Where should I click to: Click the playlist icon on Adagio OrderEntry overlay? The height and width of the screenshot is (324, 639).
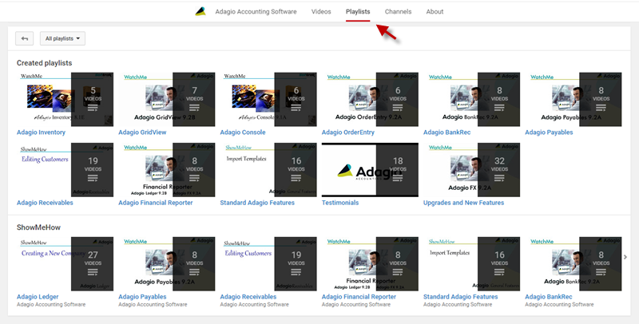pos(398,109)
